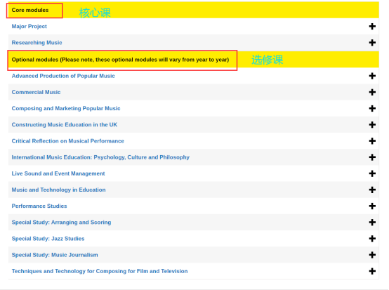This screenshot has width=389, height=290.
Task: Expand Techniques and Technology for Composing plus
Action: (x=372, y=271)
